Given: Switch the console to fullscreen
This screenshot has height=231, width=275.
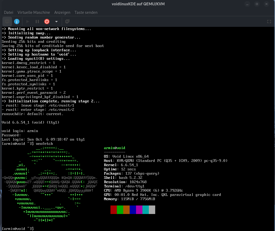Looking at the screenshot, I should 269,21.
